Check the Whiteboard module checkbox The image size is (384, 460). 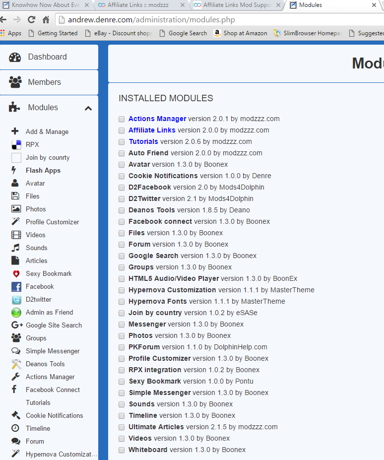122,450
